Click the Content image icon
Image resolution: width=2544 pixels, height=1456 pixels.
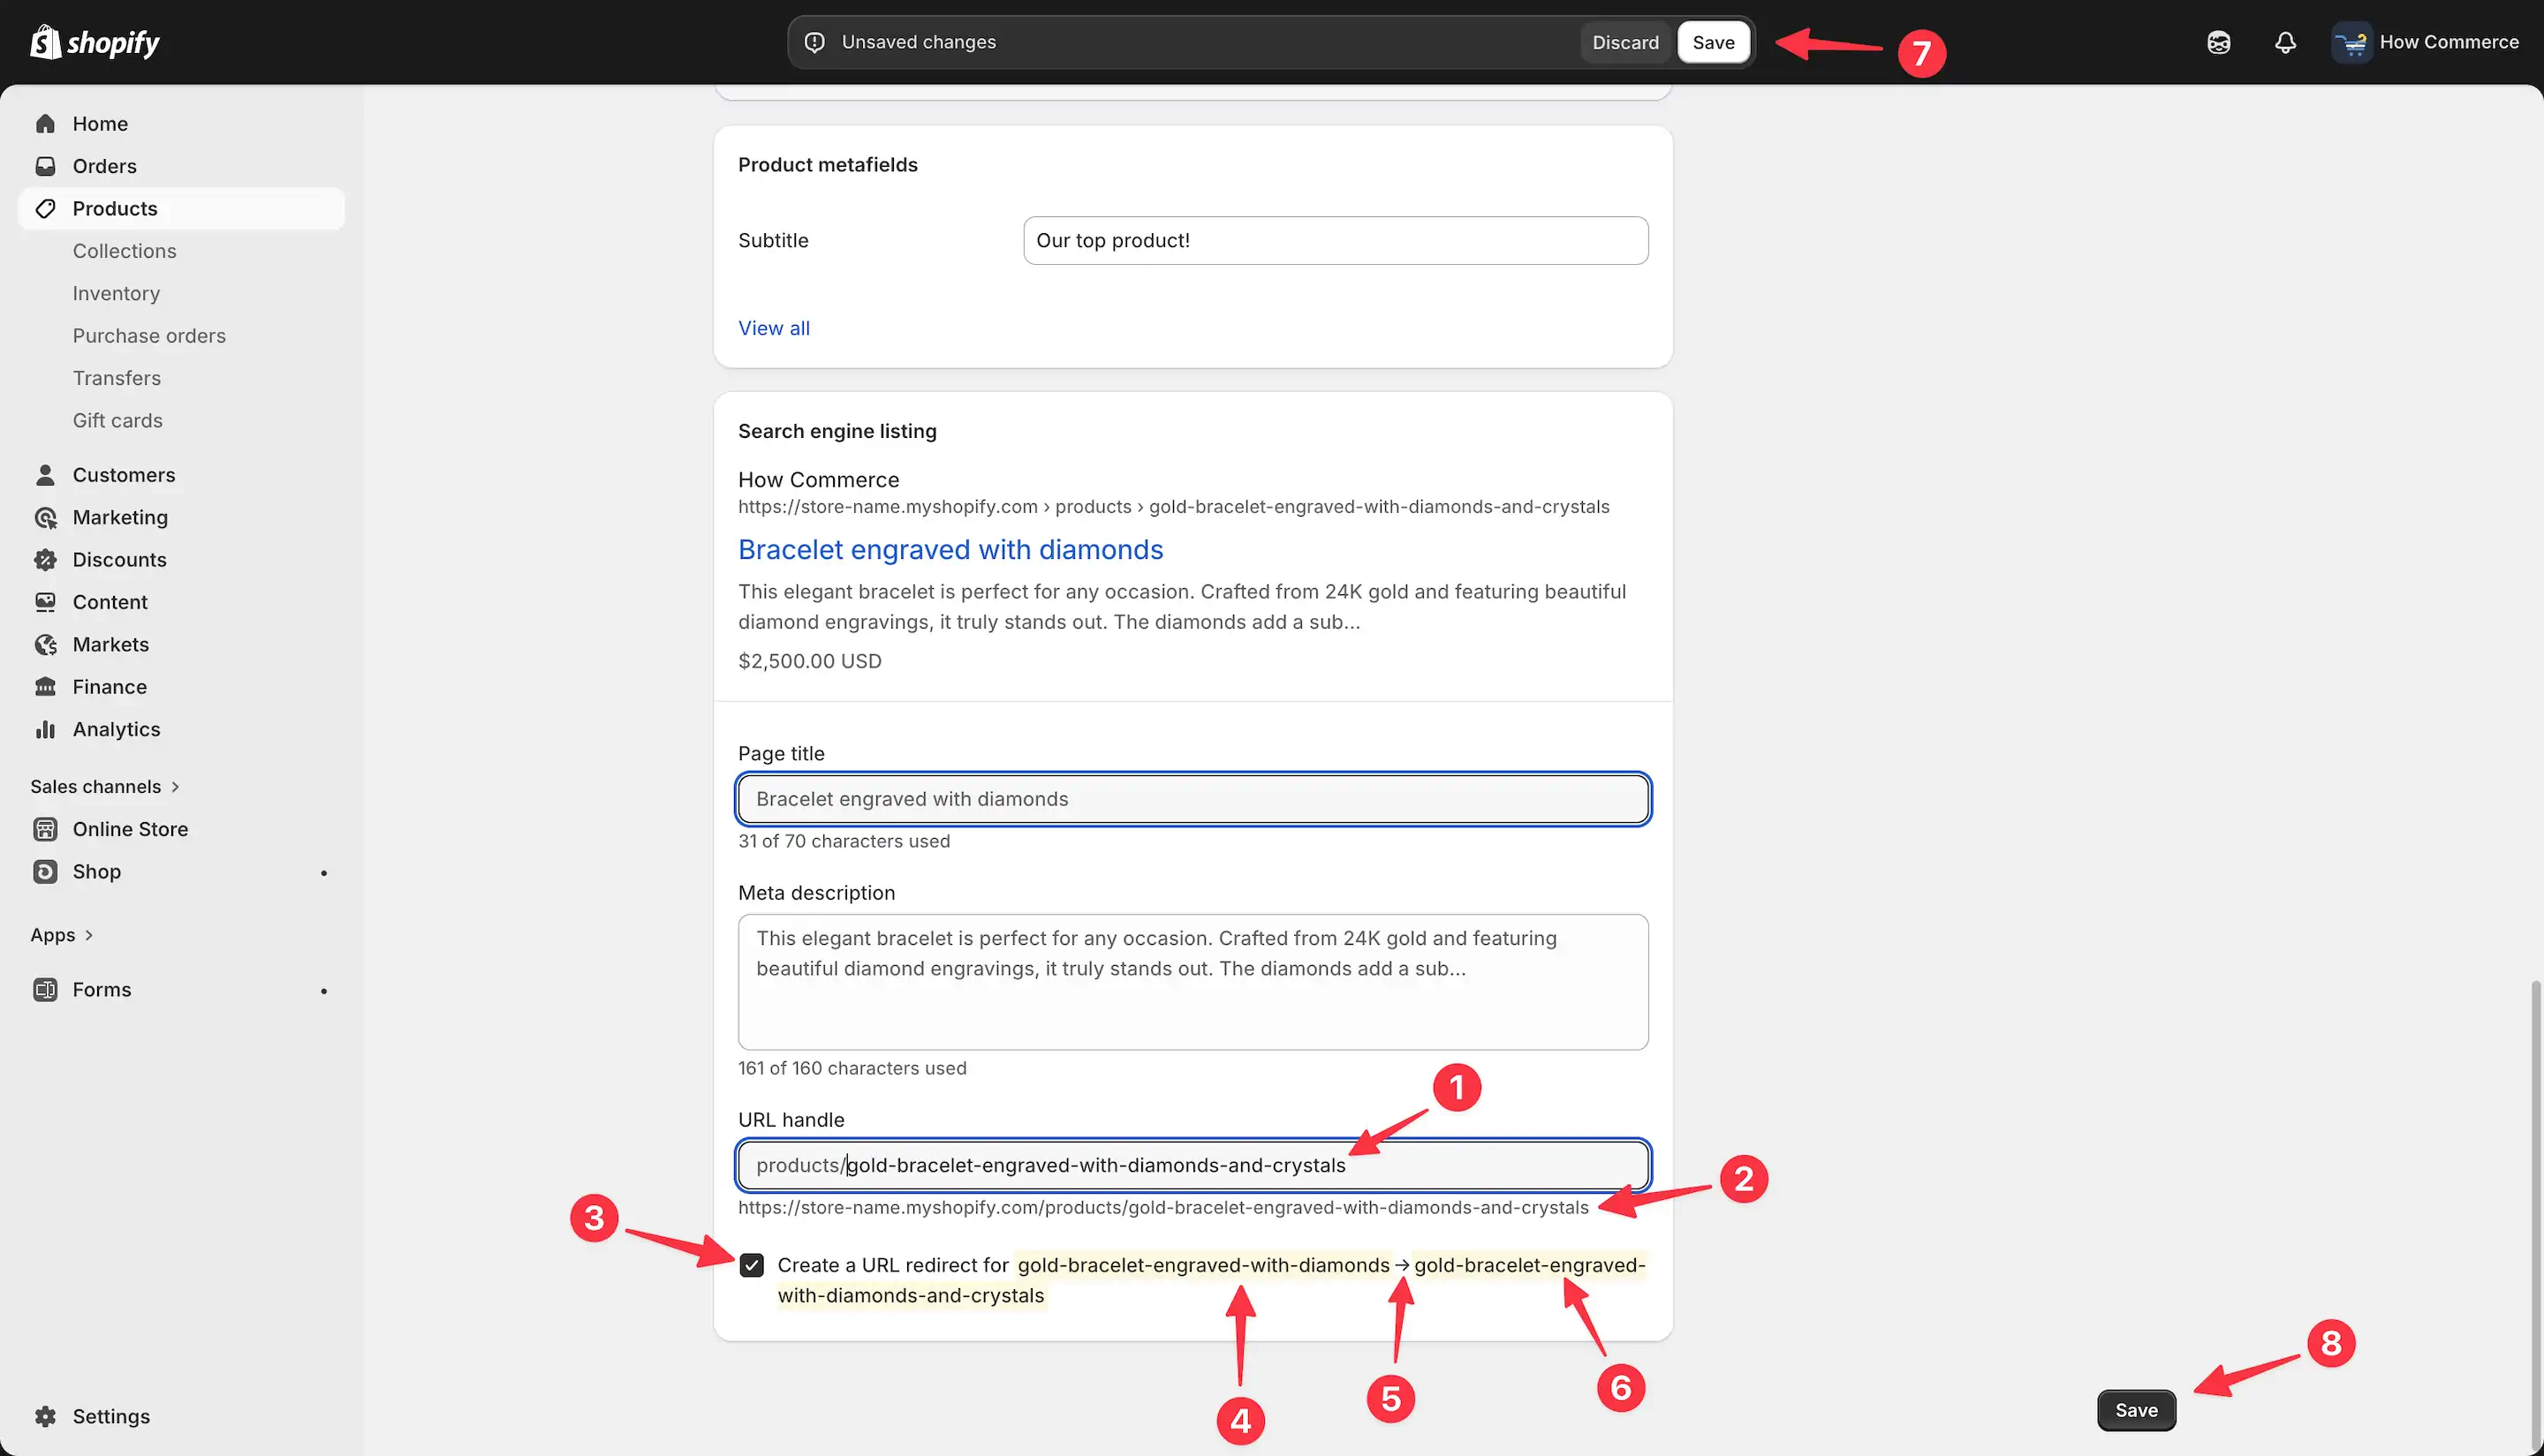[45, 602]
